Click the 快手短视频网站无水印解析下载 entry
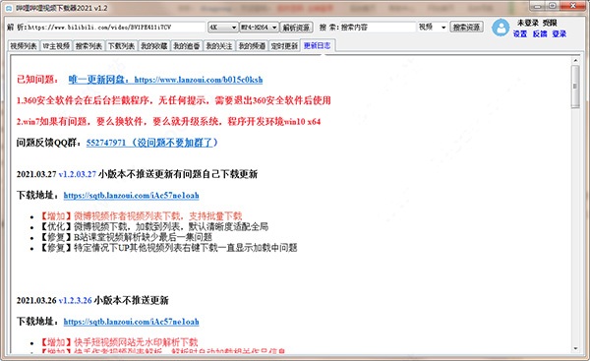This screenshot has height=361, width=590. (119, 342)
